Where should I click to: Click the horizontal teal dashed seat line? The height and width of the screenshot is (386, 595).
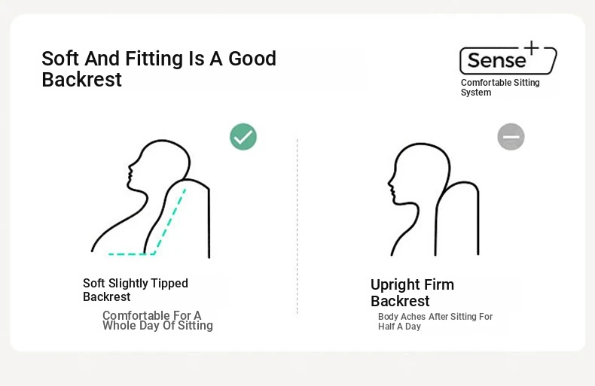131,254
